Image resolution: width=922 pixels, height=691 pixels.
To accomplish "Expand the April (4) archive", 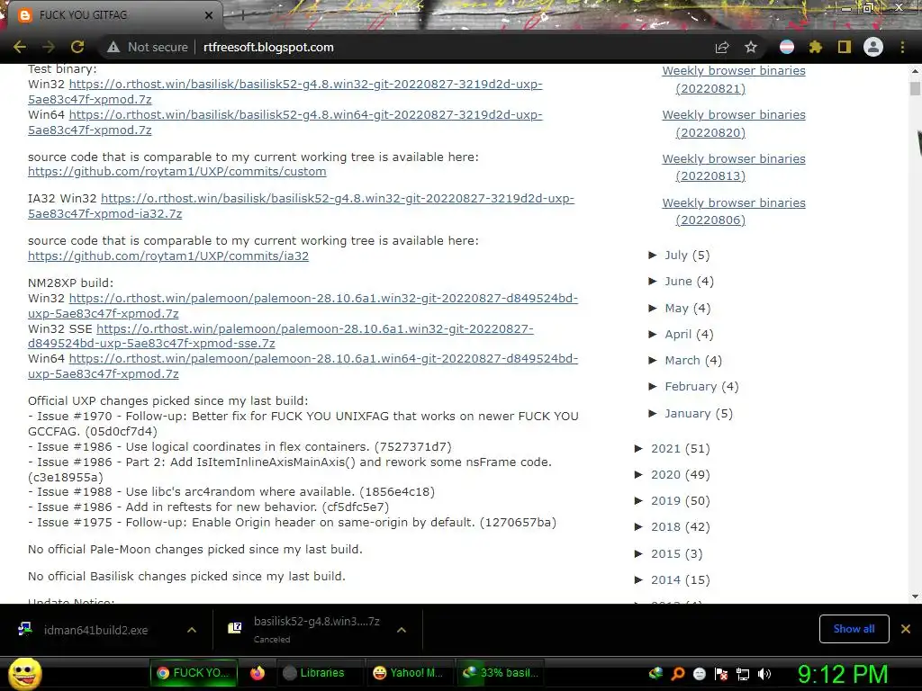I will pyautogui.click(x=653, y=334).
